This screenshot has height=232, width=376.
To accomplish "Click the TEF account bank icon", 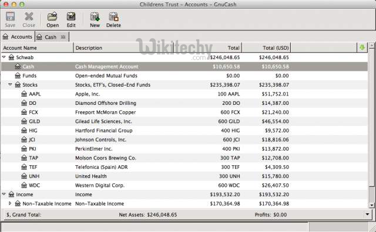I will pyautogui.click(x=24, y=167).
